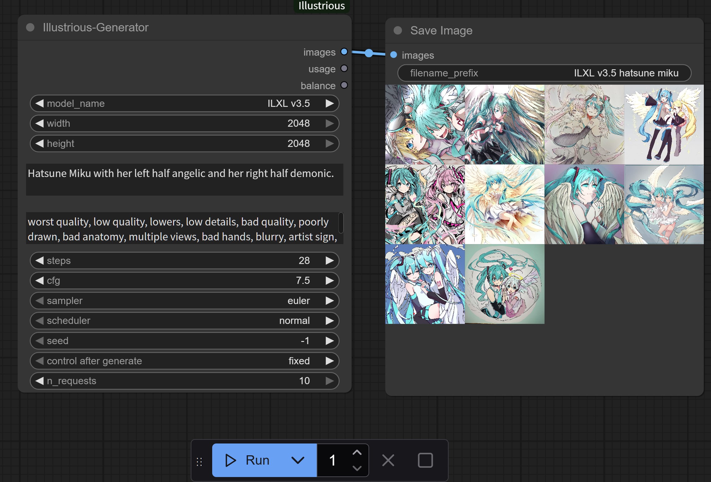Open the last circular-framed output thumbnail
Image resolution: width=711 pixels, height=482 pixels.
point(505,284)
